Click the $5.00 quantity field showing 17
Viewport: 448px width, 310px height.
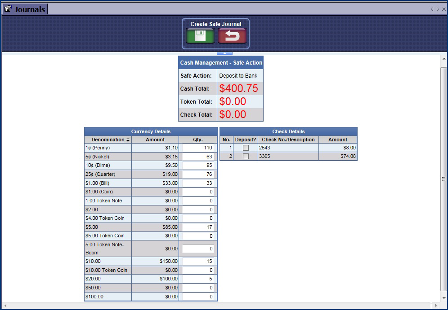tap(198, 227)
